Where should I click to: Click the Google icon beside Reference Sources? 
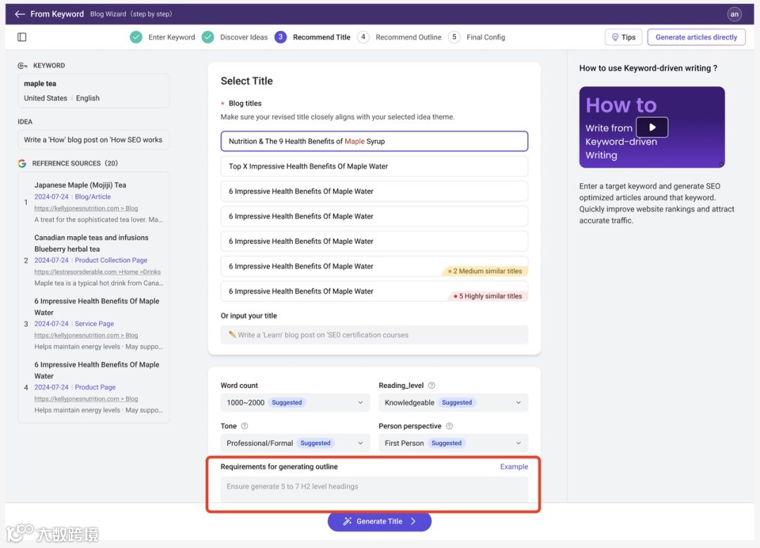click(x=22, y=163)
